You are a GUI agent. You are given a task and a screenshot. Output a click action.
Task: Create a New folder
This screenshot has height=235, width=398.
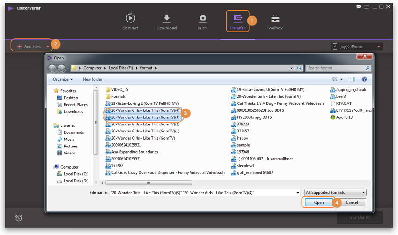tap(92, 79)
